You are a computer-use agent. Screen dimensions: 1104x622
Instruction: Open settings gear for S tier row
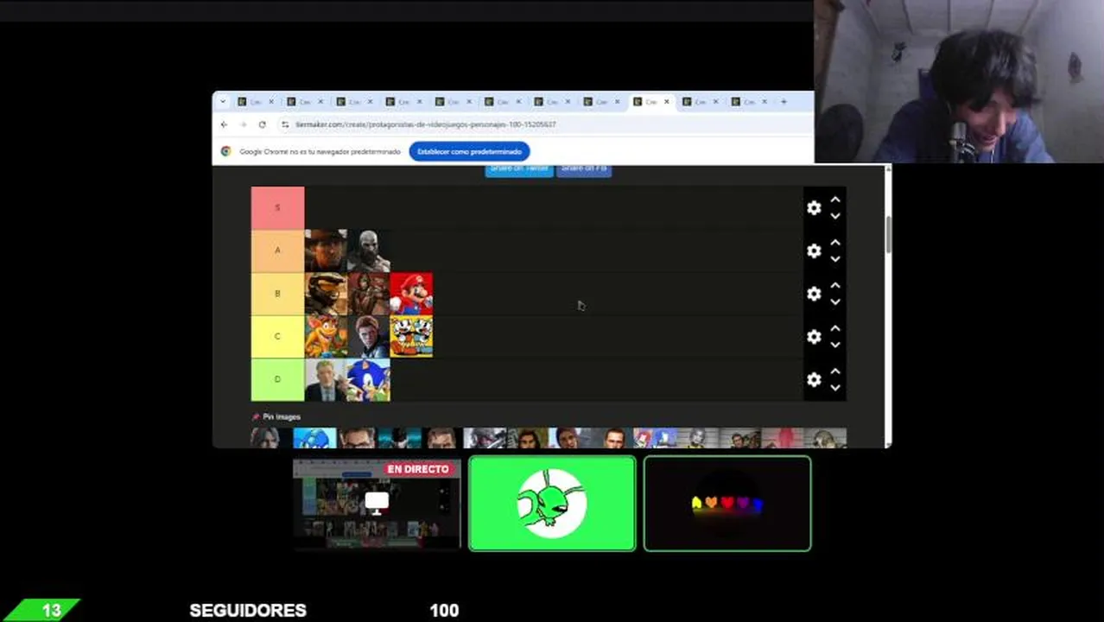tap(814, 208)
